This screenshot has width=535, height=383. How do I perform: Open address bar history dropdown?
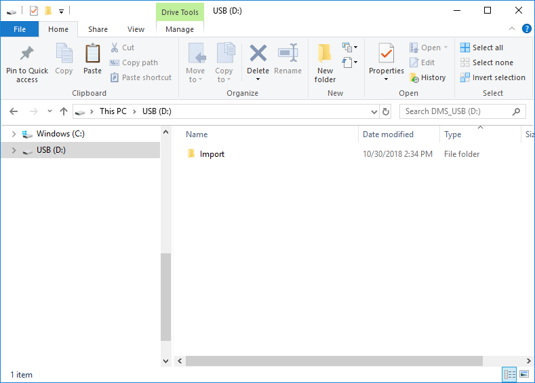coord(374,111)
